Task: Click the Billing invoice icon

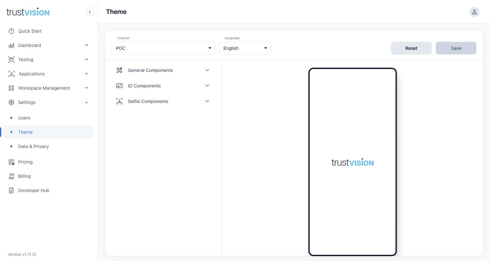Action: tap(11, 176)
